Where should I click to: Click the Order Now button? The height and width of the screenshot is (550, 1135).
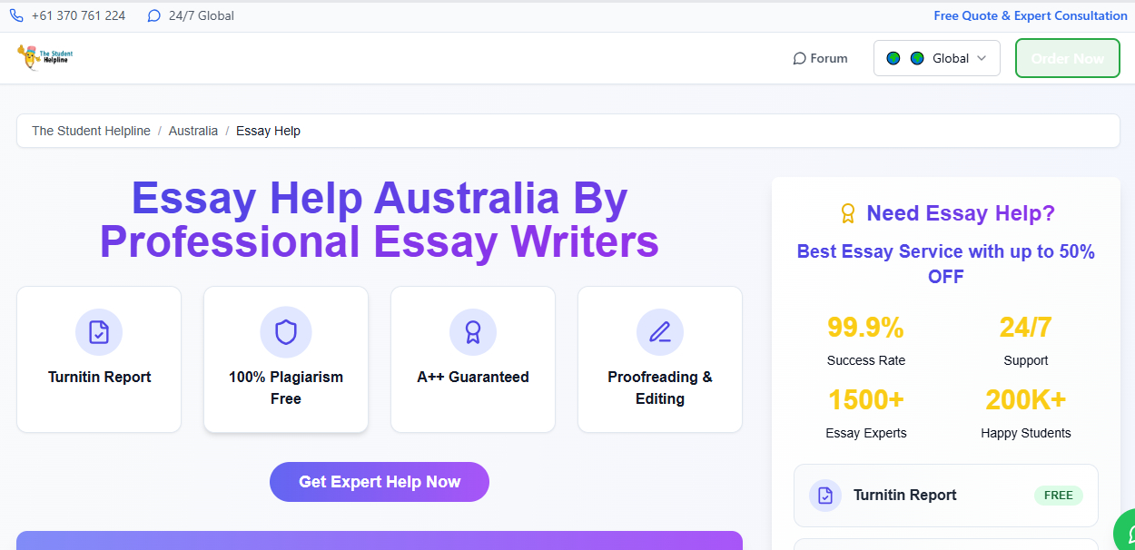tap(1068, 58)
